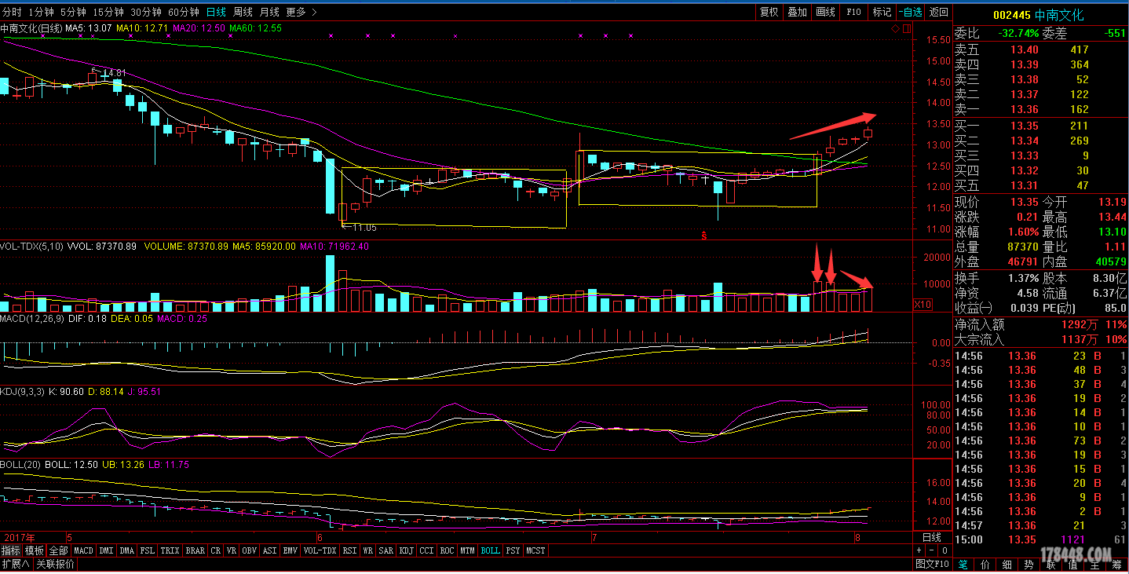1129x574 pixels.
Task: Select the 5分钟 period
Action: pyautogui.click(x=73, y=12)
